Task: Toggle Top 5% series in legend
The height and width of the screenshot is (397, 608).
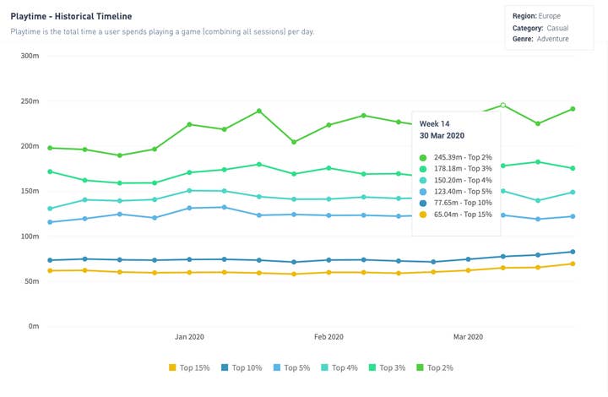Action: pos(291,367)
